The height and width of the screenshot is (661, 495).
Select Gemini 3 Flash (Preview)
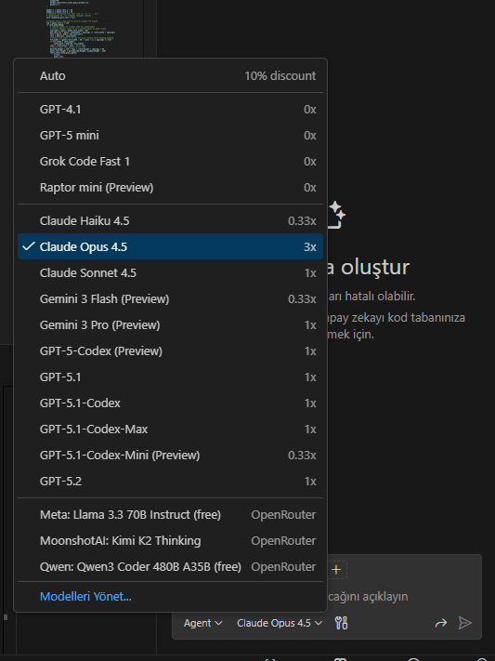click(170, 298)
